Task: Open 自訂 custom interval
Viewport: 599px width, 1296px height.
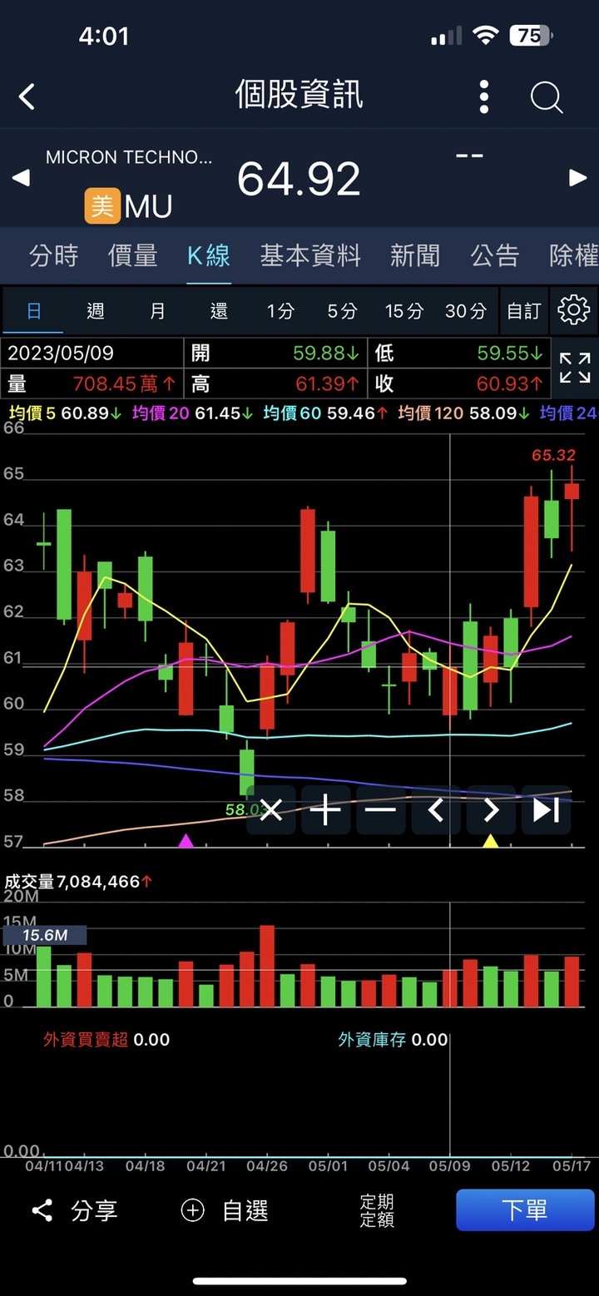Action: (x=524, y=311)
